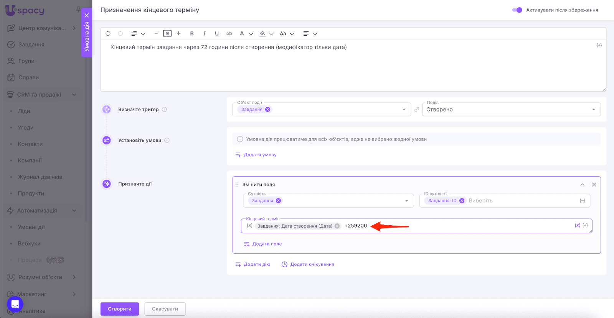The width and height of the screenshot is (614, 318).
Task: Open 'Умовні дії' in the sidebar
Action: [31, 227]
